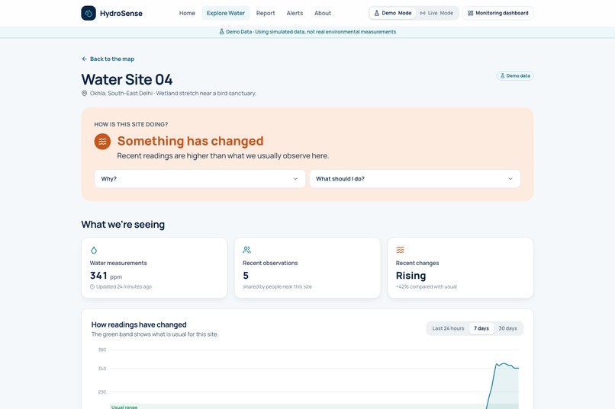Open the Monitoring dashboard

pos(497,13)
